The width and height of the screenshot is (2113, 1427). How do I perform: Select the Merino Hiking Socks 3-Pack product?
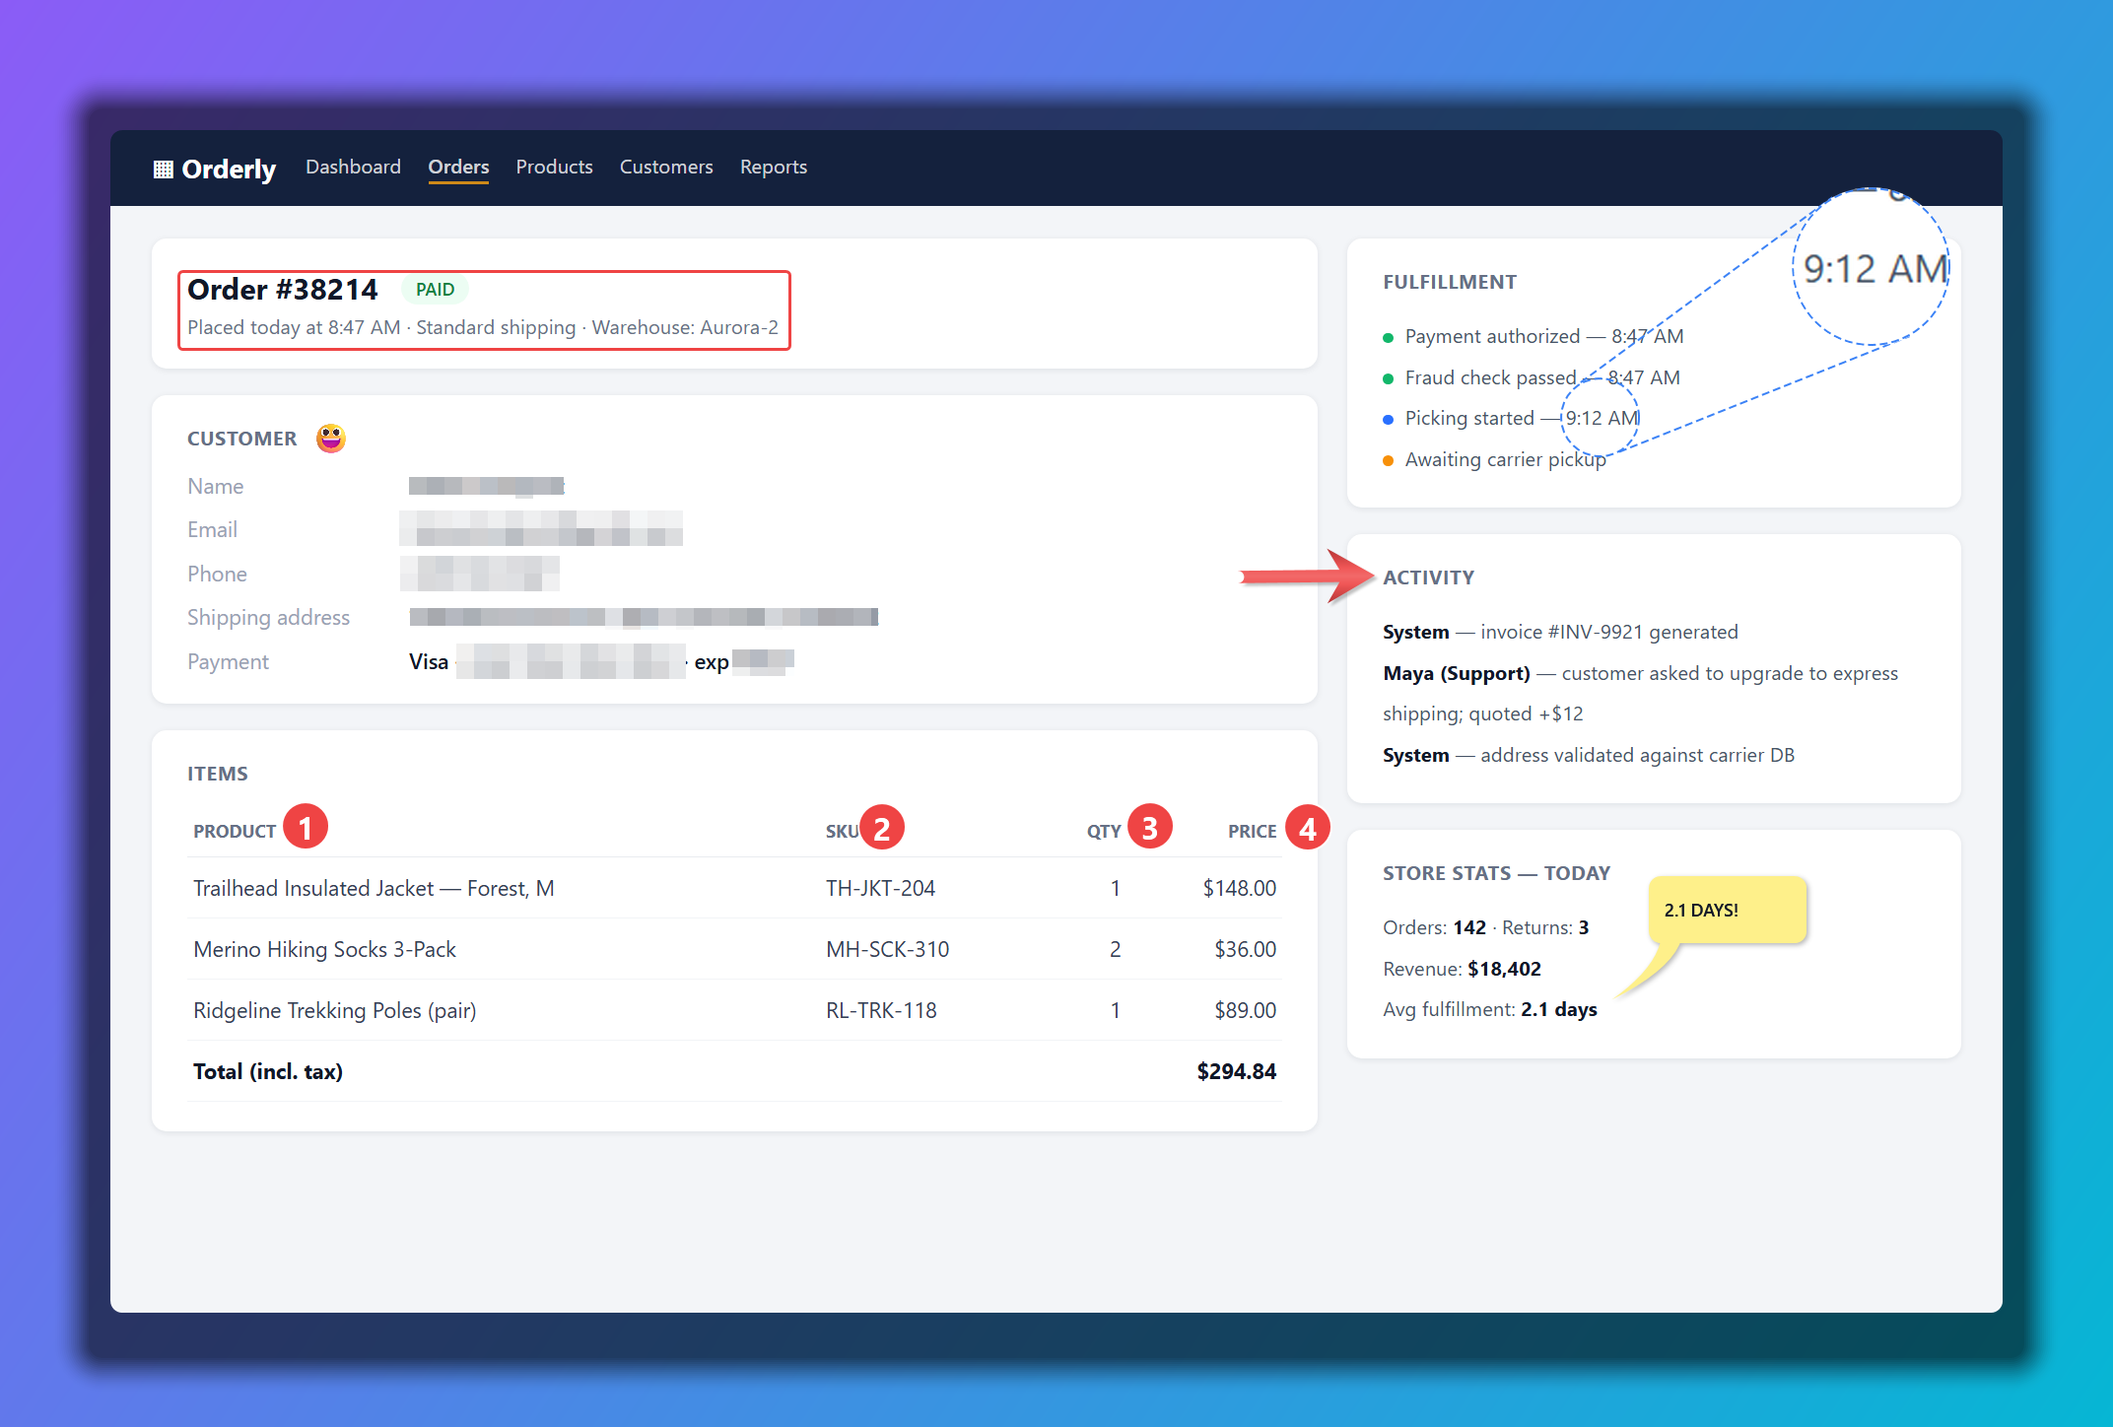point(324,949)
